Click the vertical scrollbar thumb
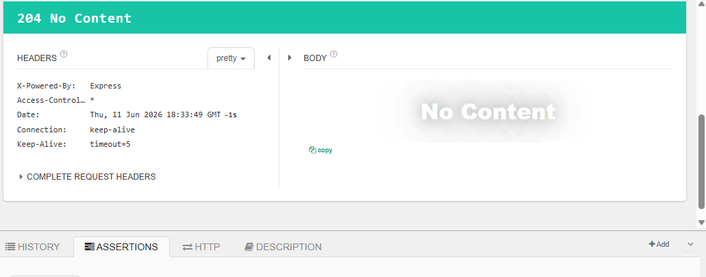The width and height of the screenshot is (706, 277). 701,162
